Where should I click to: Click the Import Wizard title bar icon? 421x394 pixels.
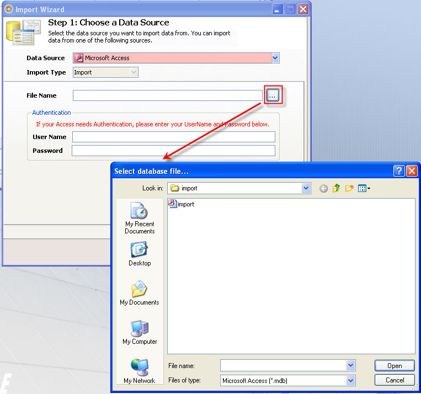(9, 9)
